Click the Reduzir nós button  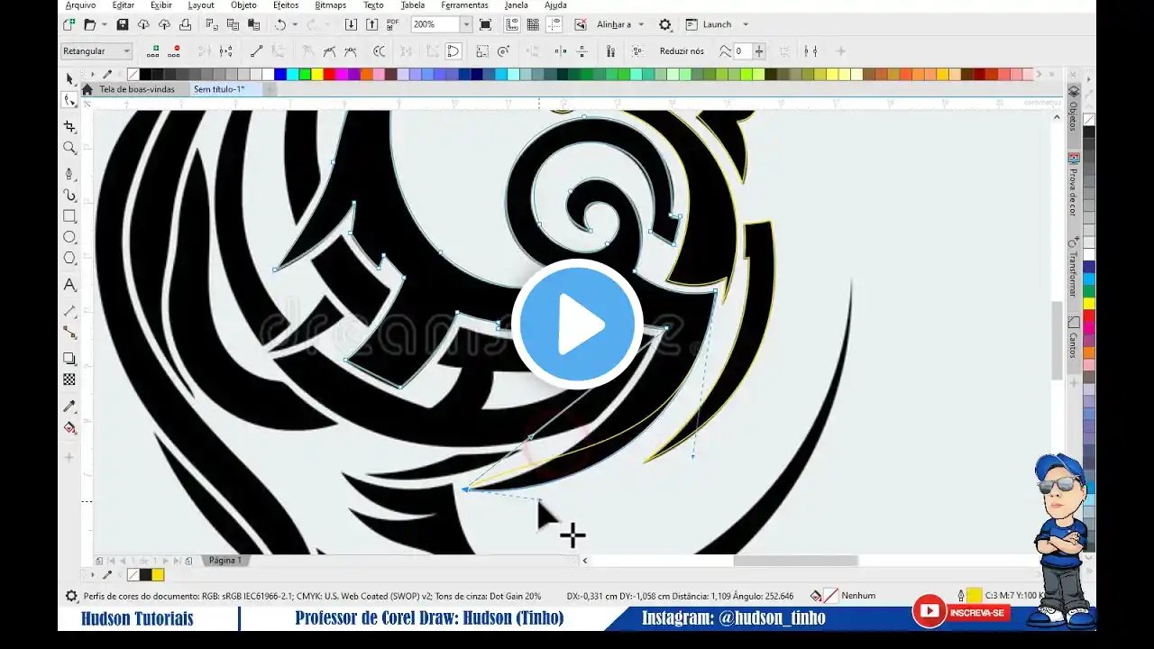(x=682, y=51)
